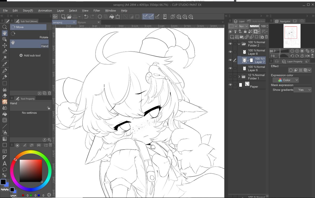Select the Blend tool
The width and height of the screenshot is (315, 198).
[4, 108]
